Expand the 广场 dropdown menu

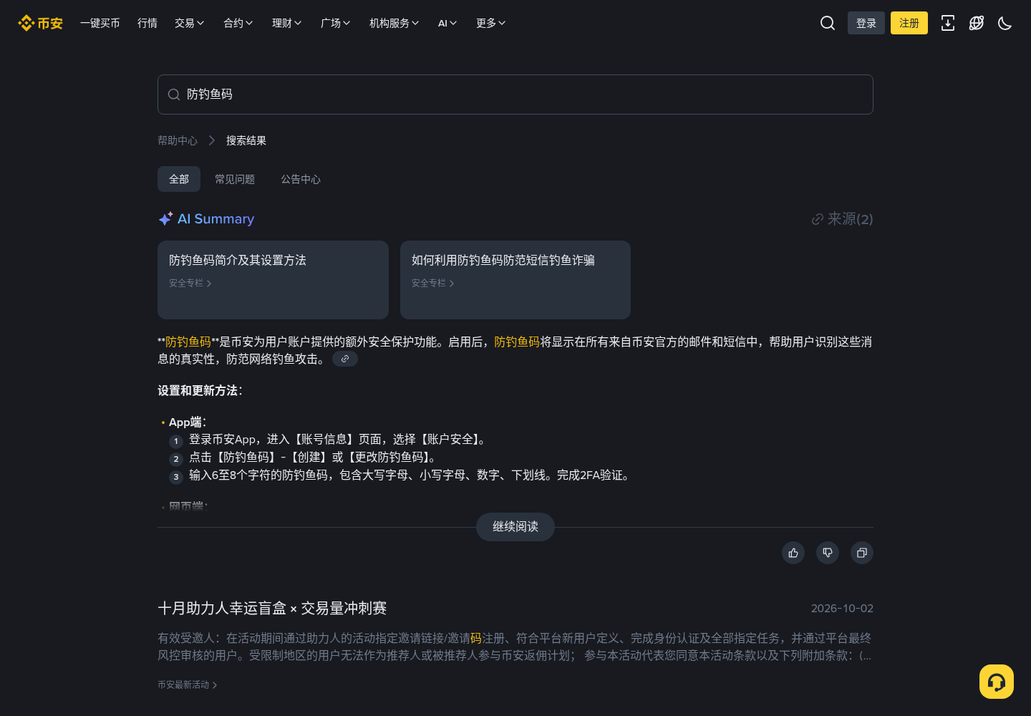(336, 23)
